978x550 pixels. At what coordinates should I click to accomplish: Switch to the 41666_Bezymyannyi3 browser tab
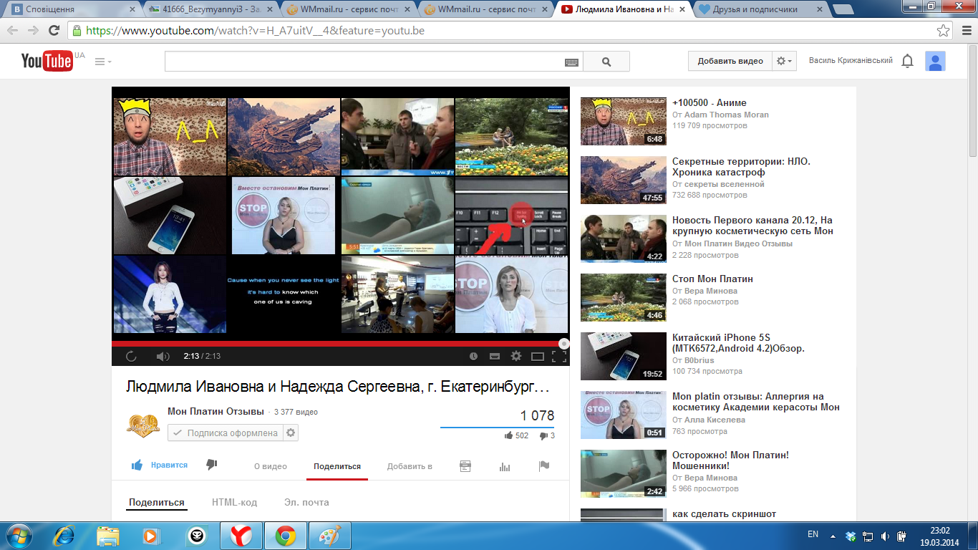point(209,10)
